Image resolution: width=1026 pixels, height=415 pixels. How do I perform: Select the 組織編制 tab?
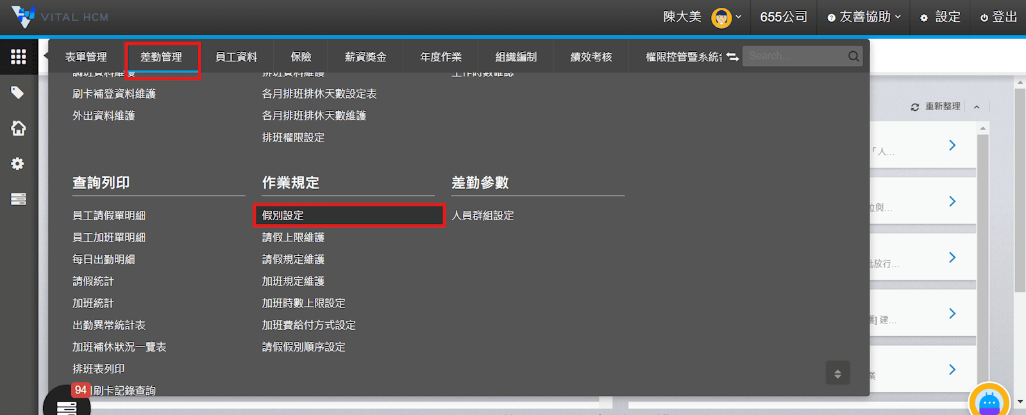(516, 57)
